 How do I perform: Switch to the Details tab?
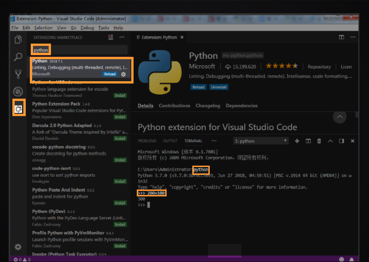tap(145, 106)
